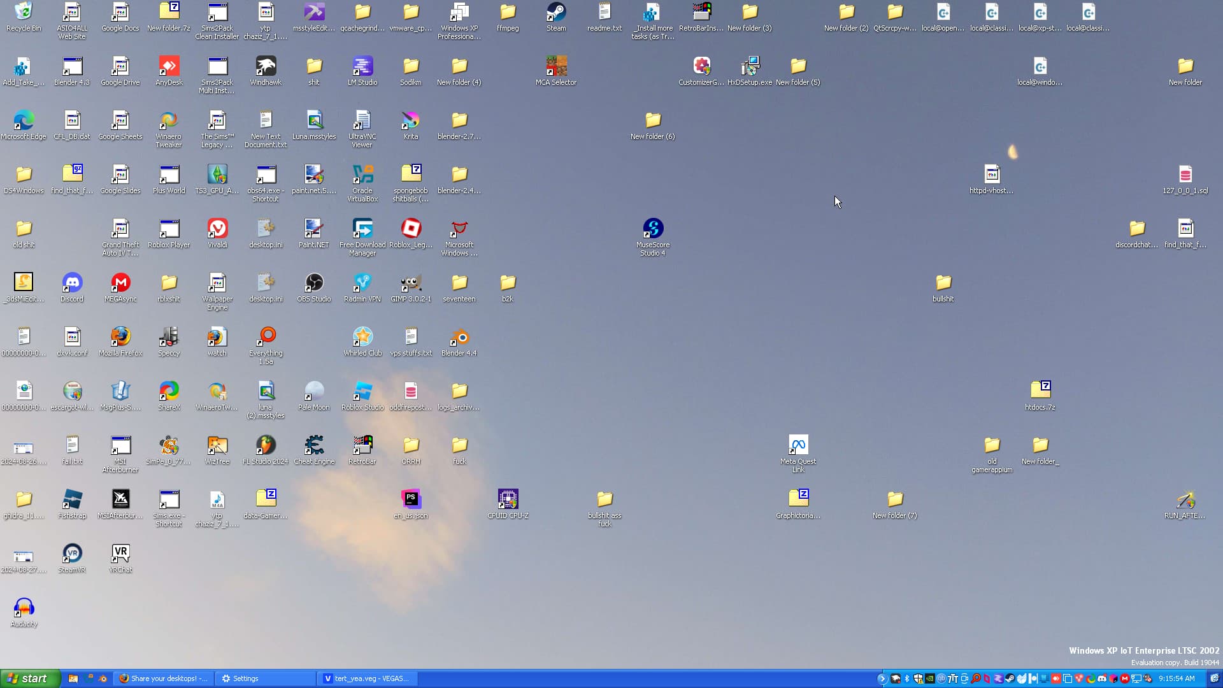Launch AnyDesk desktop shortcut

pyautogui.click(x=169, y=71)
